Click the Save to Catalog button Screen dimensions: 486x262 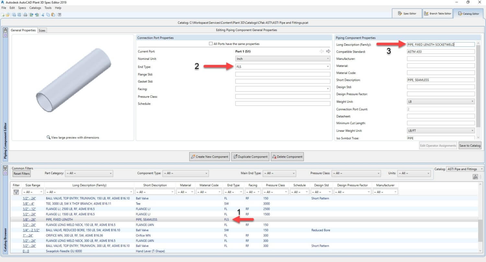[469, 146]
